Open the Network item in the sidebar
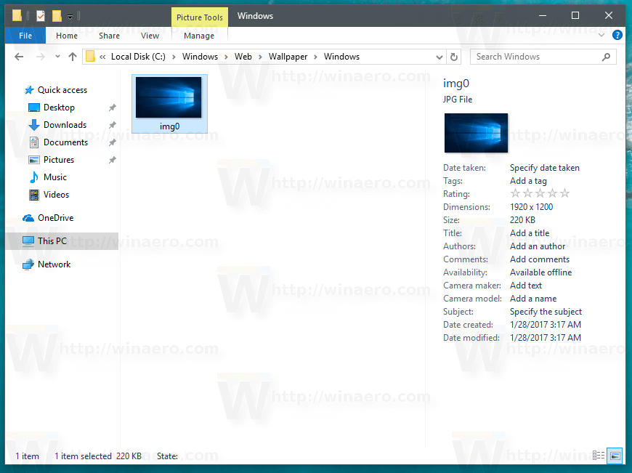Screen dimensions: 632x473 (54, 264)
